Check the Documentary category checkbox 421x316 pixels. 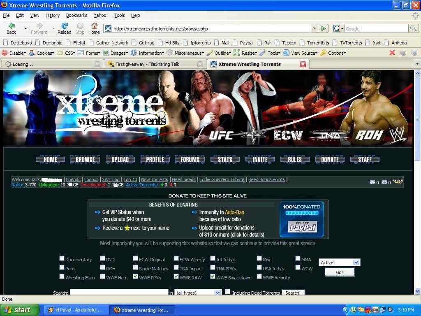(62, 258)
